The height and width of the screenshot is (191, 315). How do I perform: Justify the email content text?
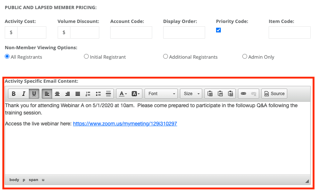(78, 94)
